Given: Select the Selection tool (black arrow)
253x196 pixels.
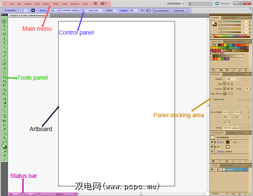Looking at the screenshot, I should (x=4, y=21).
